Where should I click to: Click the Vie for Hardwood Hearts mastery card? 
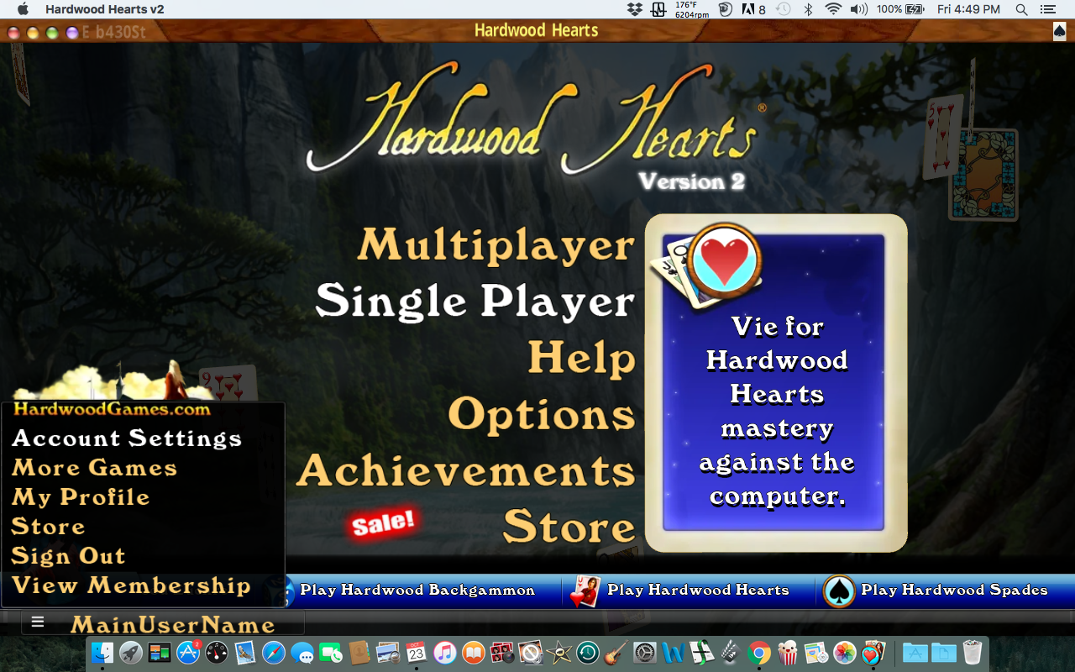[776, 383]
